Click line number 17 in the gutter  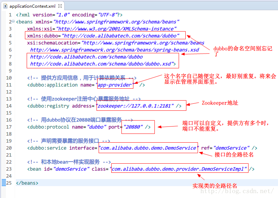tap(9, 127)
